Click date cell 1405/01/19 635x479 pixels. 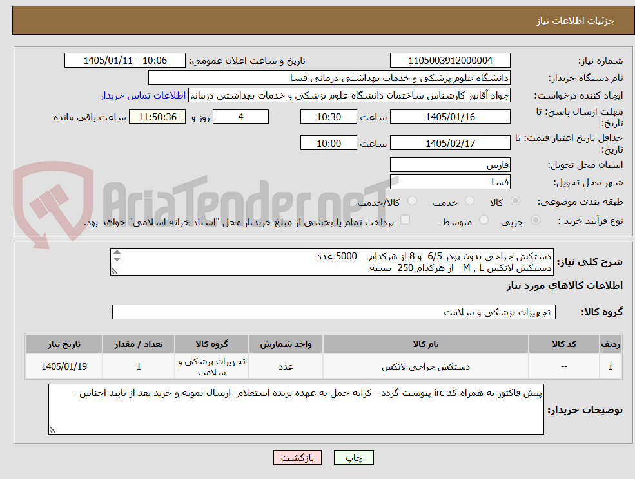click(x=64, y=366)
